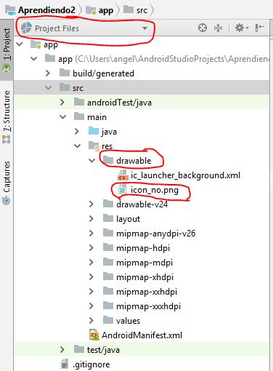This screenshot has width=273, height=371.
Task: Click the drawable folder icon
Action: [108, 160]
